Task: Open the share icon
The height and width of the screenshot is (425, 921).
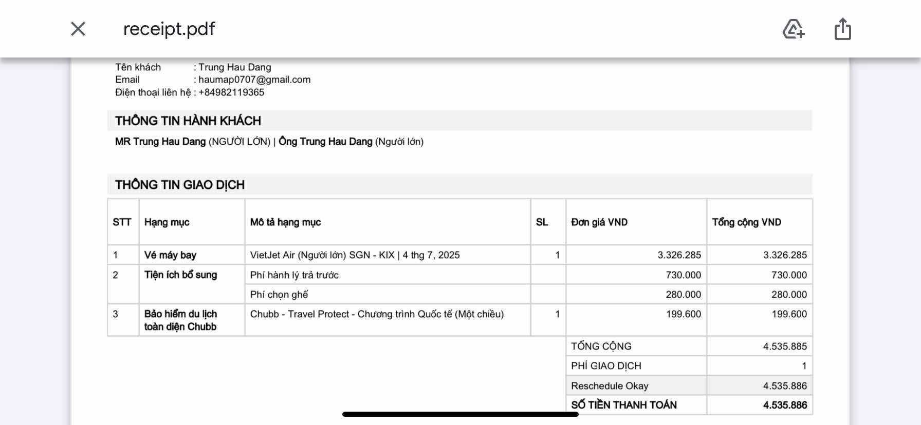Action: 842,29
